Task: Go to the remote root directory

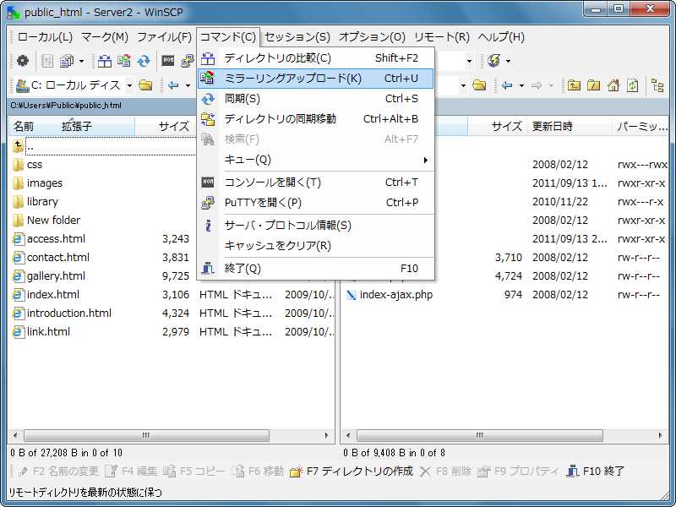Action: 594,85
